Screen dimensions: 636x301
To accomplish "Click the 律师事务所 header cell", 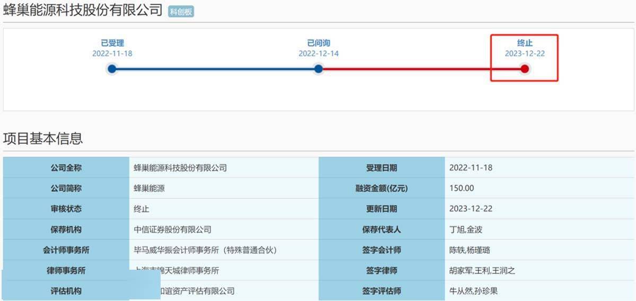I will point(66,270).
